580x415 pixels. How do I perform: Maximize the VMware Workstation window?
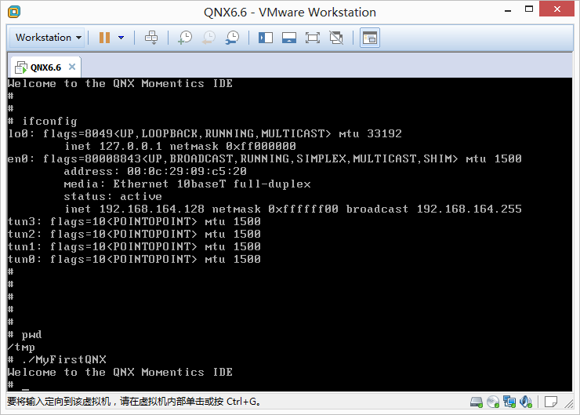[x=529, y=9]
